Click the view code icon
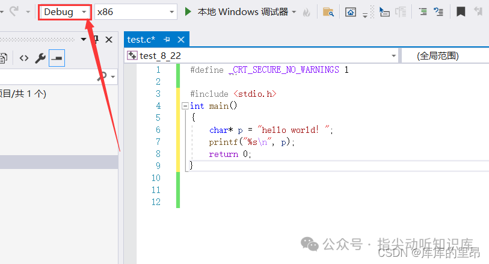Screen dimensions: 489x264 (x=24, y=58)
